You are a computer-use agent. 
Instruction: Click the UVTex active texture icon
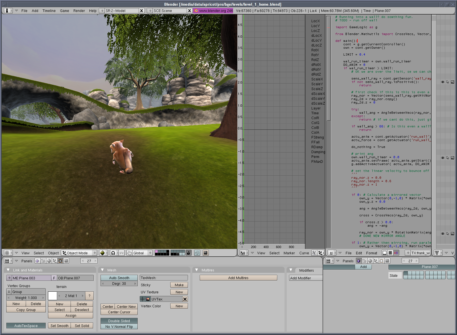(148, 299)
